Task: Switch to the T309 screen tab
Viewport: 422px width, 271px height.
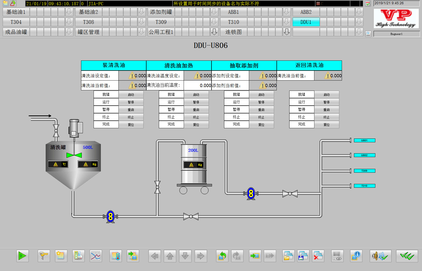Action: (x=161, y=22)
